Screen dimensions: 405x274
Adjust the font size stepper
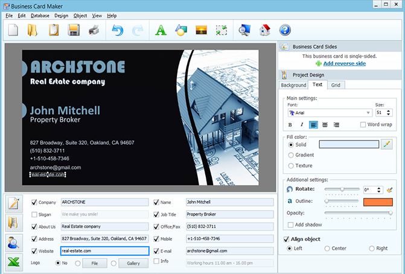point(388,113)
